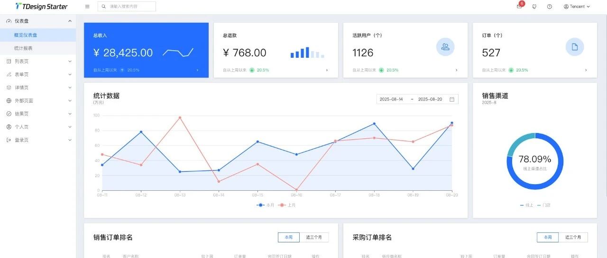Expand the 列表页 chevron

point(70,61)
